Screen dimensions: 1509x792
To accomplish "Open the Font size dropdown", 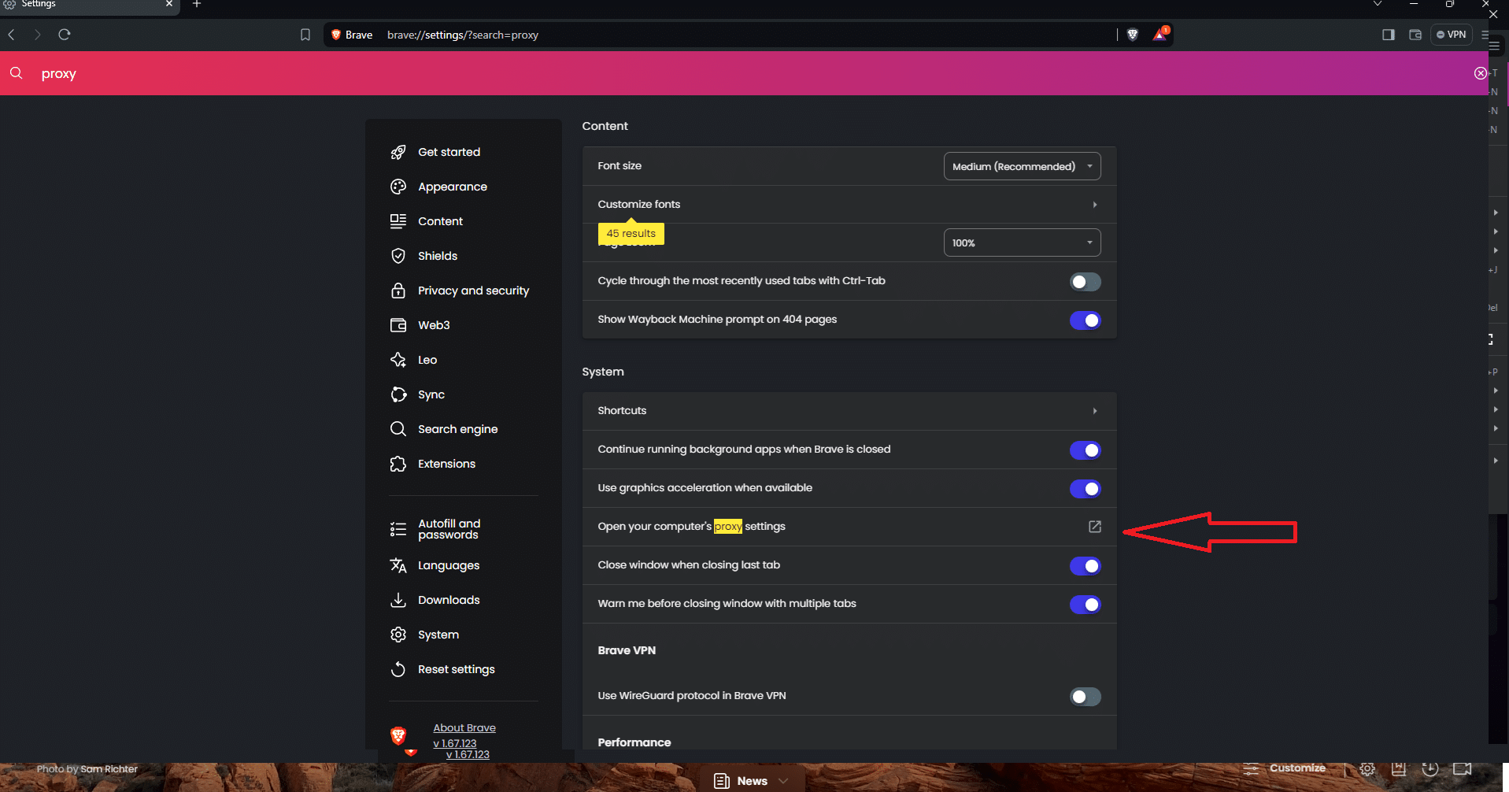I will (x=1021, y=165).
